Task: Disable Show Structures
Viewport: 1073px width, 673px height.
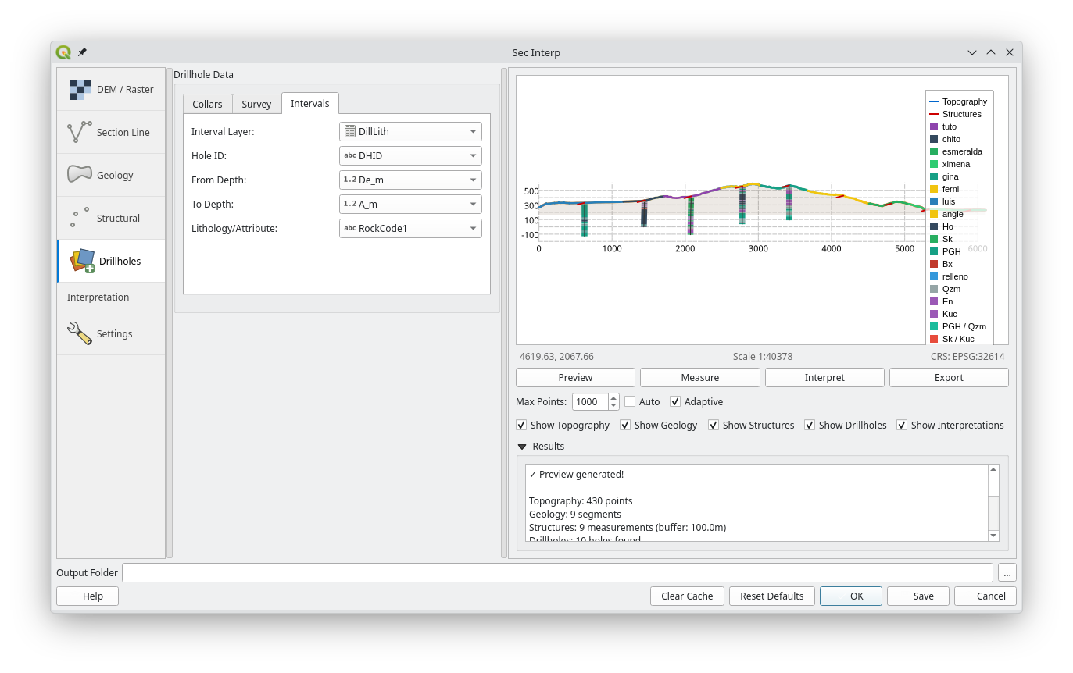Action: click(714, 425)
